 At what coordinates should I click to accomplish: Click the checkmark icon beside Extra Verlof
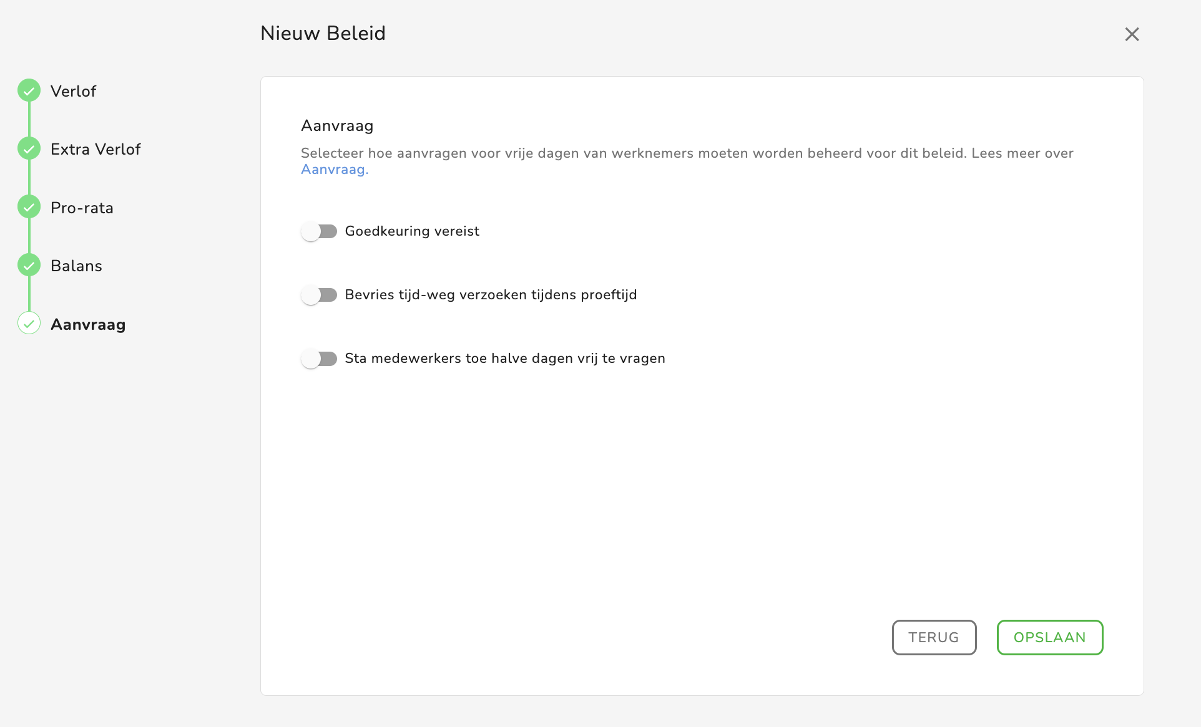point(29,149)
